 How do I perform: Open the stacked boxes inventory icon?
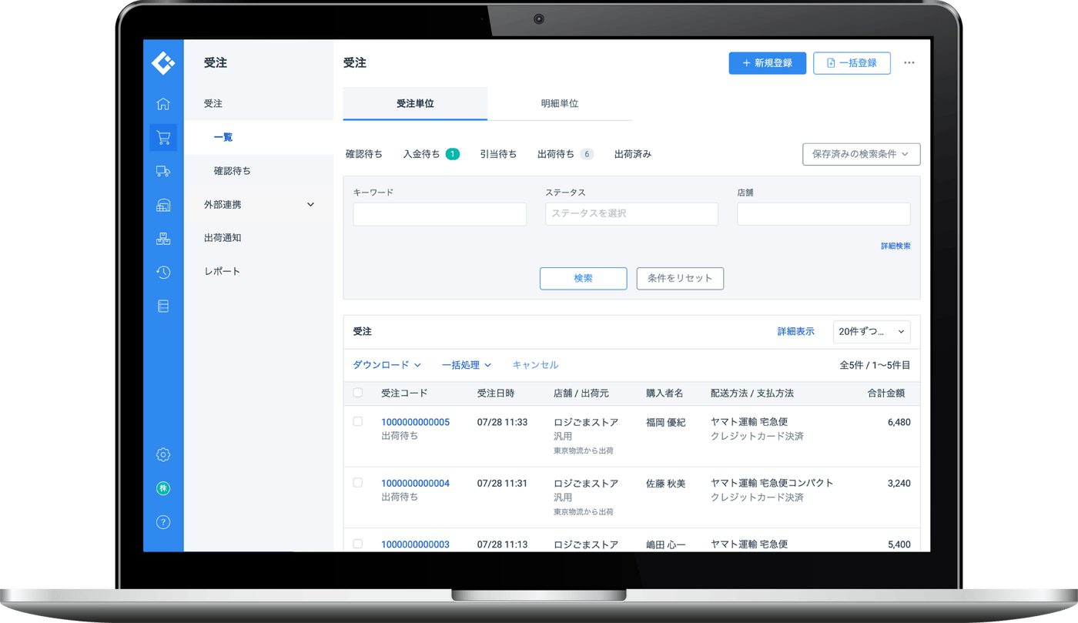(x=163, y=239)
